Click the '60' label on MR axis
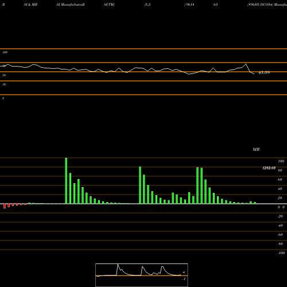Viewport: 287px width, 287px height. pos(280,180)
